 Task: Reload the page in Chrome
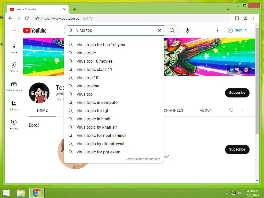[x=27, y=18]
